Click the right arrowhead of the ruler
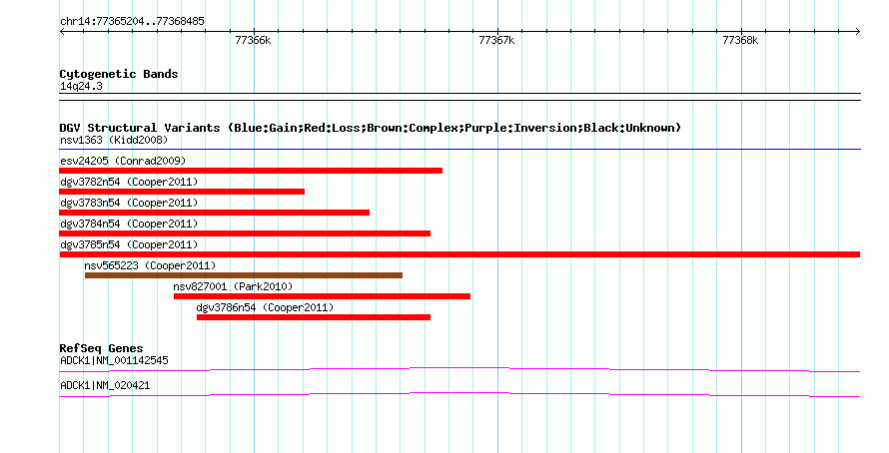 [858, 32]
